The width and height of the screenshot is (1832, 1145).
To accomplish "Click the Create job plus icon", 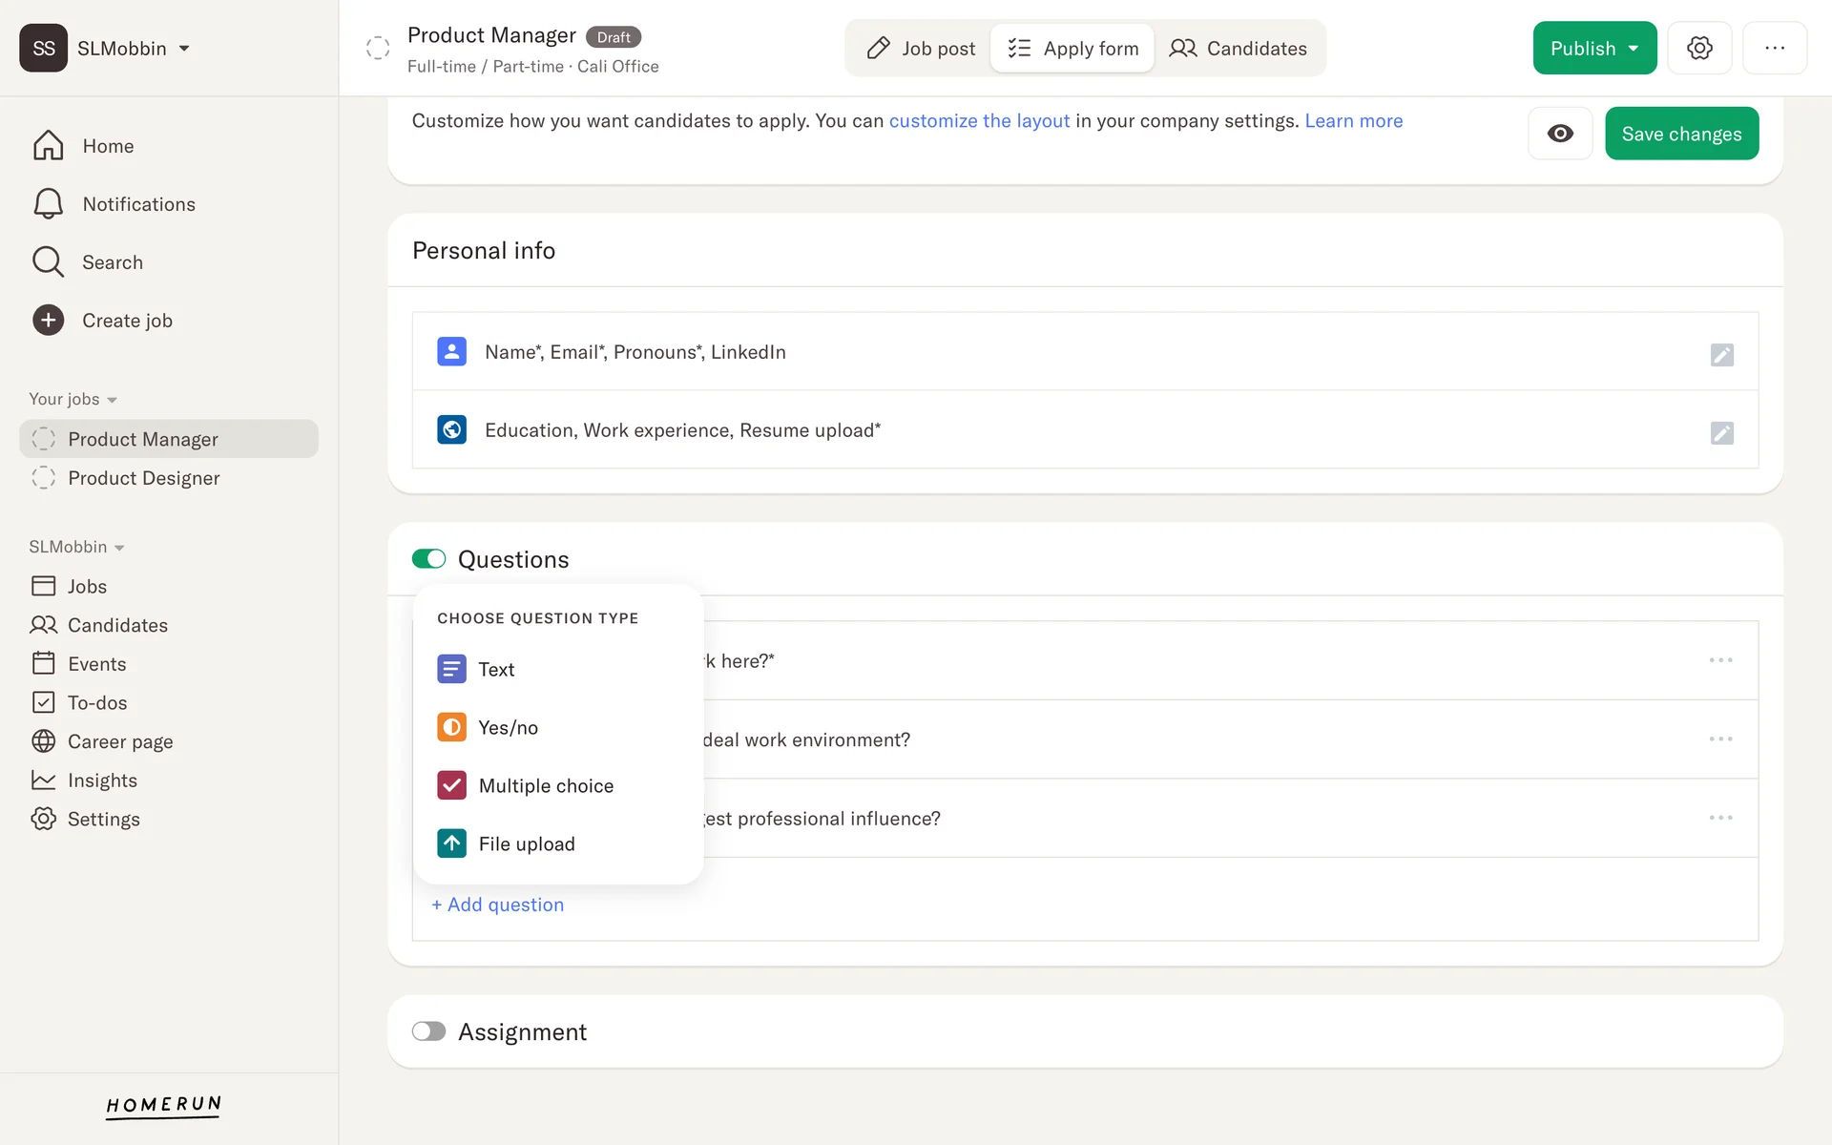I will 49,321.
